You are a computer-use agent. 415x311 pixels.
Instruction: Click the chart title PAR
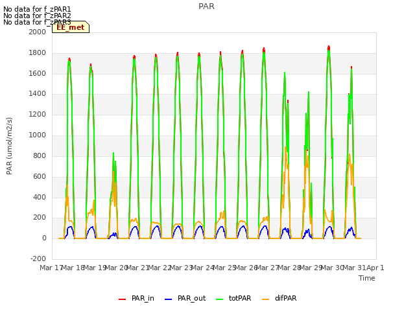click(206, 6)
